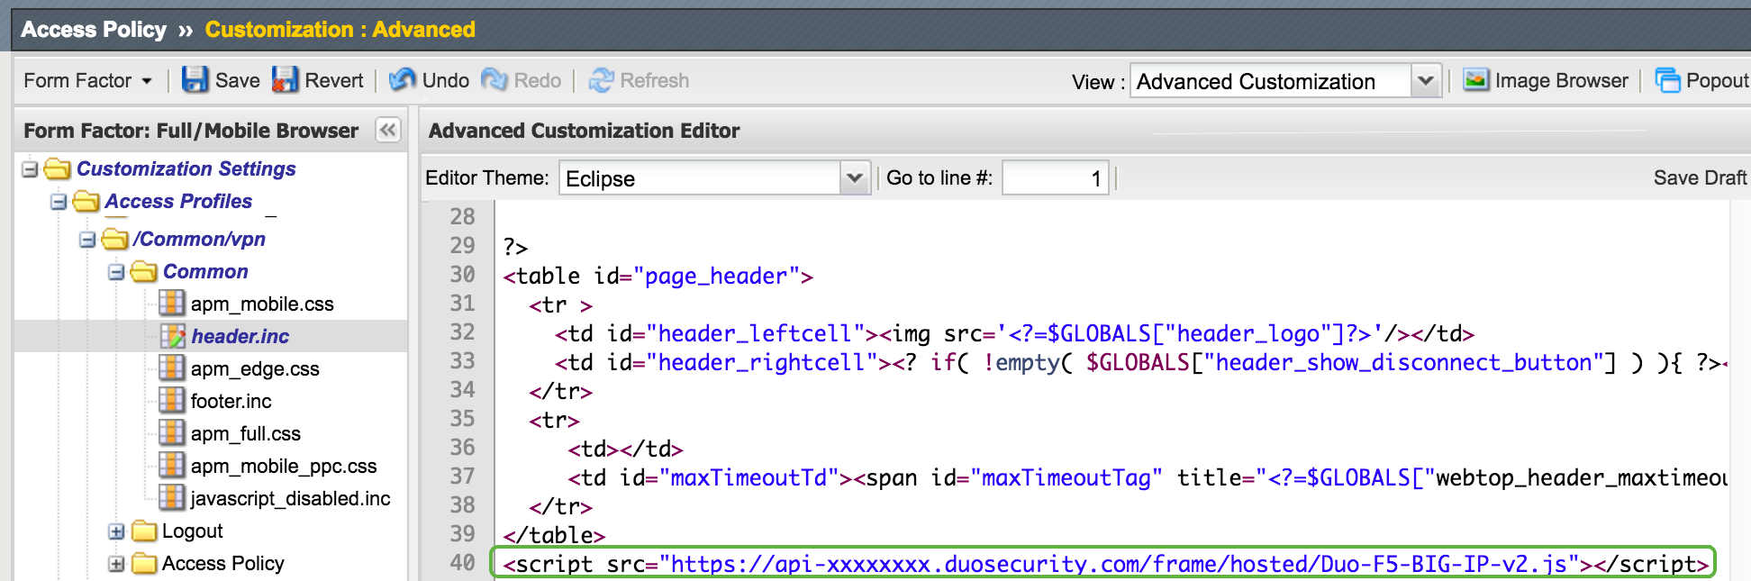Select the javascript_disabled.inc file

click(290, 499)
